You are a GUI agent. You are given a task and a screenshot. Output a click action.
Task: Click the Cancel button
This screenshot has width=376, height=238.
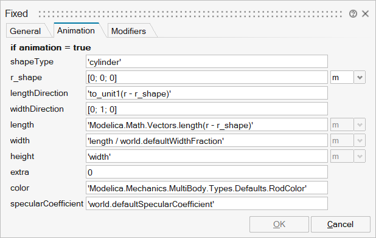[341, 225]
